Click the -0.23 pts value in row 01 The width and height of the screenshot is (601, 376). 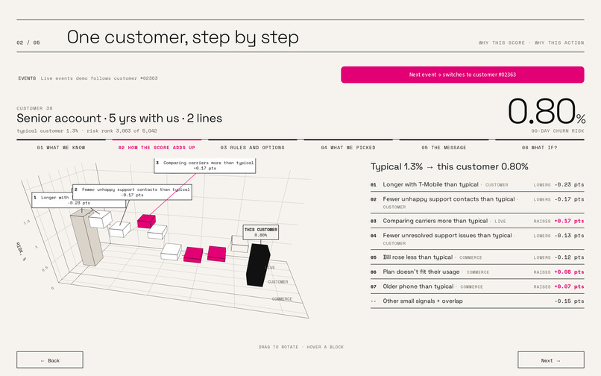pos(569,184)
